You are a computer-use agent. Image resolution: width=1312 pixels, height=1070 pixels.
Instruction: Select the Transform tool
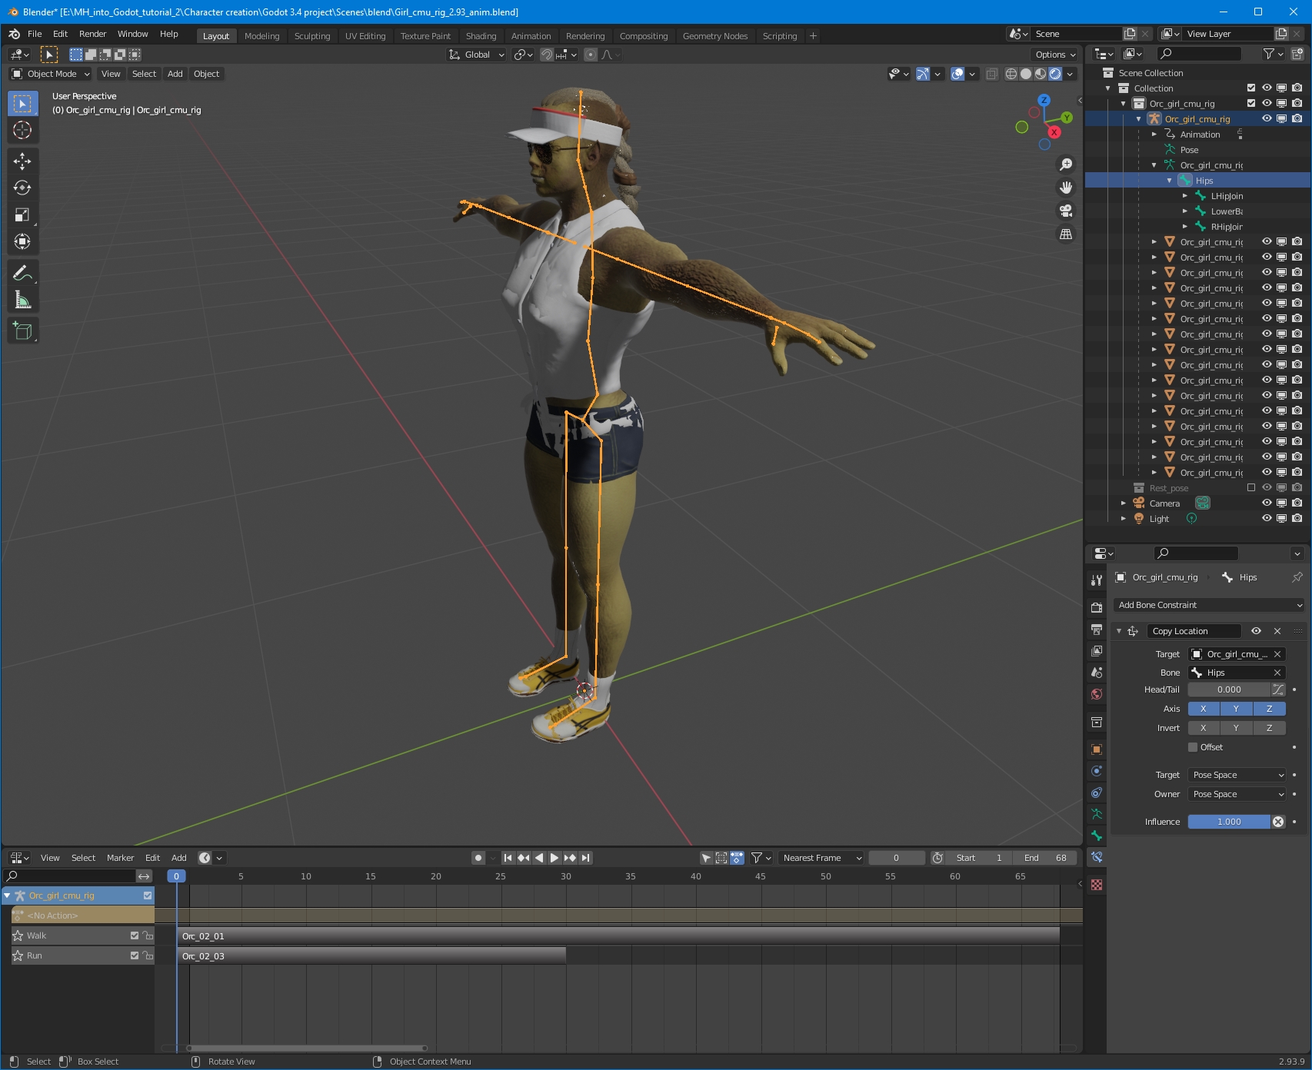pyautogui.click(x=22, y=241)
